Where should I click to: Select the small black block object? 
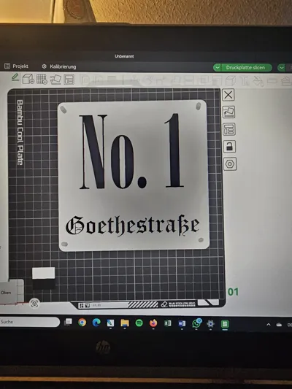pos(44,284)
